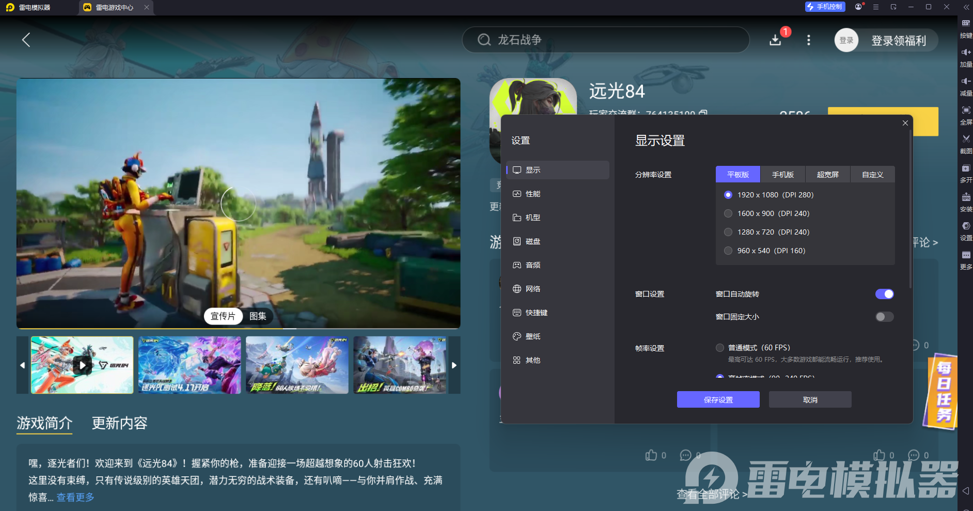Switch to the 手机版 resolution tab
Image resolution: width=973 pixels, height=511 pixels.
pyautogui.click(x=783, y=175)
